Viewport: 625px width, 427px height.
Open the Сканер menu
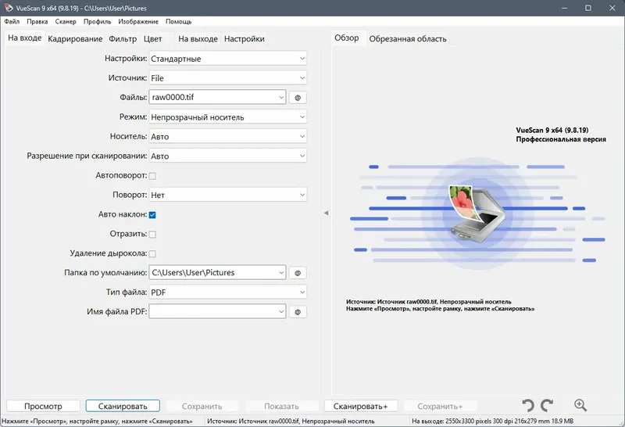pos(66,22)
